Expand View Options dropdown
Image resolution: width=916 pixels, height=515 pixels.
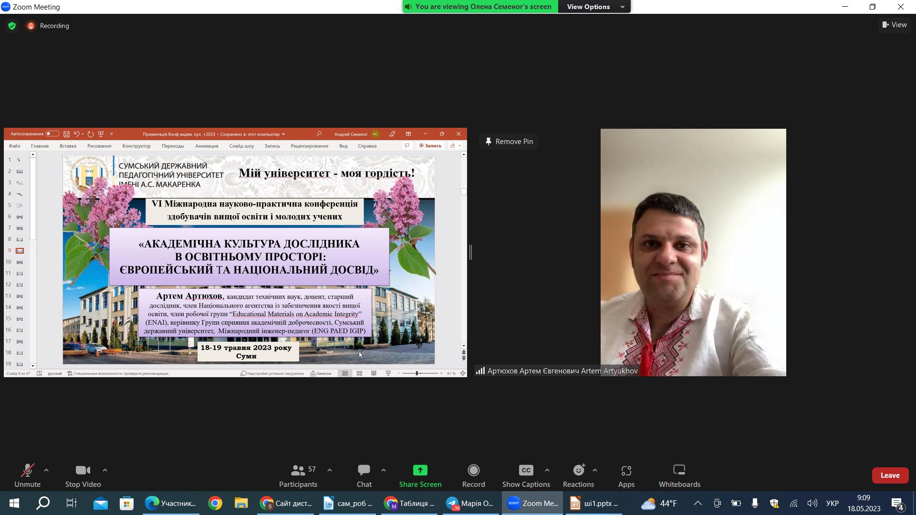click(x=594, y=7)
